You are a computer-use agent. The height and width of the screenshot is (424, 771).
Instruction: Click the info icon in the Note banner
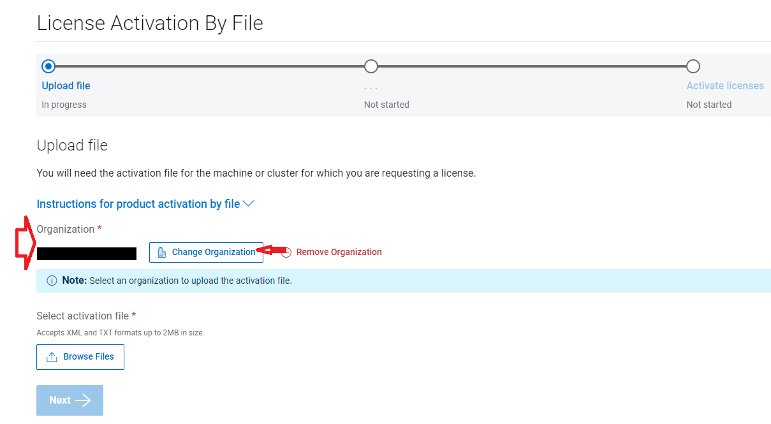point(52,281)
